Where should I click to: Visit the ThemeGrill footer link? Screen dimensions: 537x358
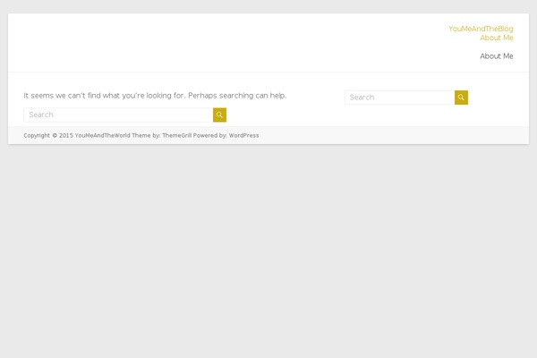pos(176,136)
